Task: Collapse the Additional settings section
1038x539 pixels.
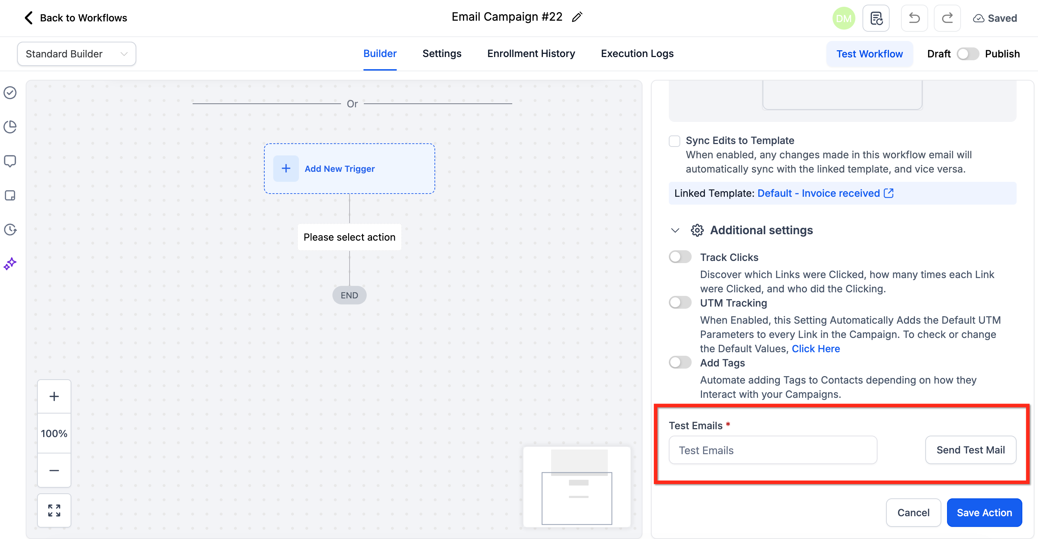Action: [675, 230]
